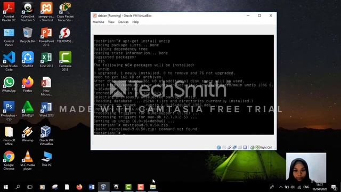
Task: Click inside the debian terminal screen
Action: (184, 85)
